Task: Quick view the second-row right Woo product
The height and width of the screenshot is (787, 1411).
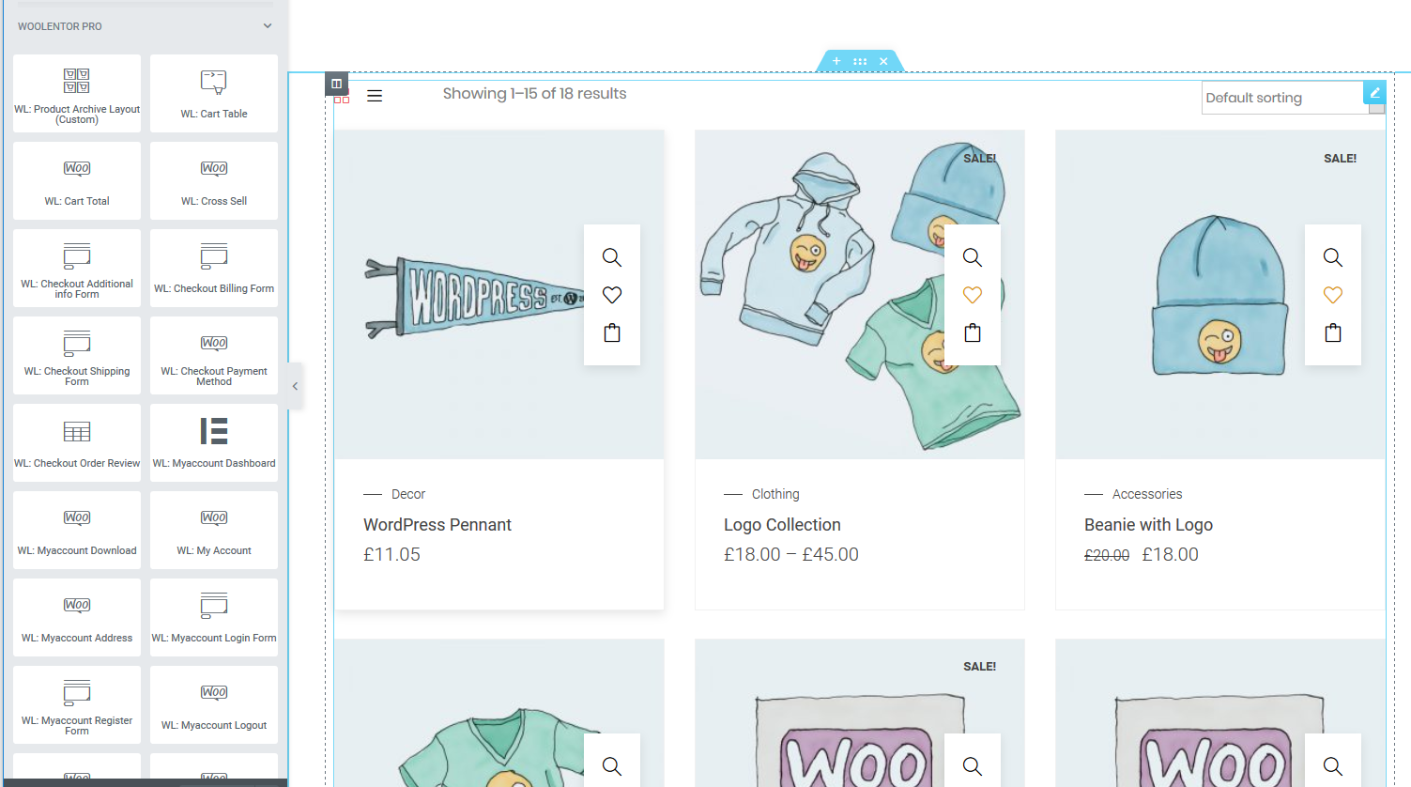Action: pyautogui.click(x=1333, y=766)
